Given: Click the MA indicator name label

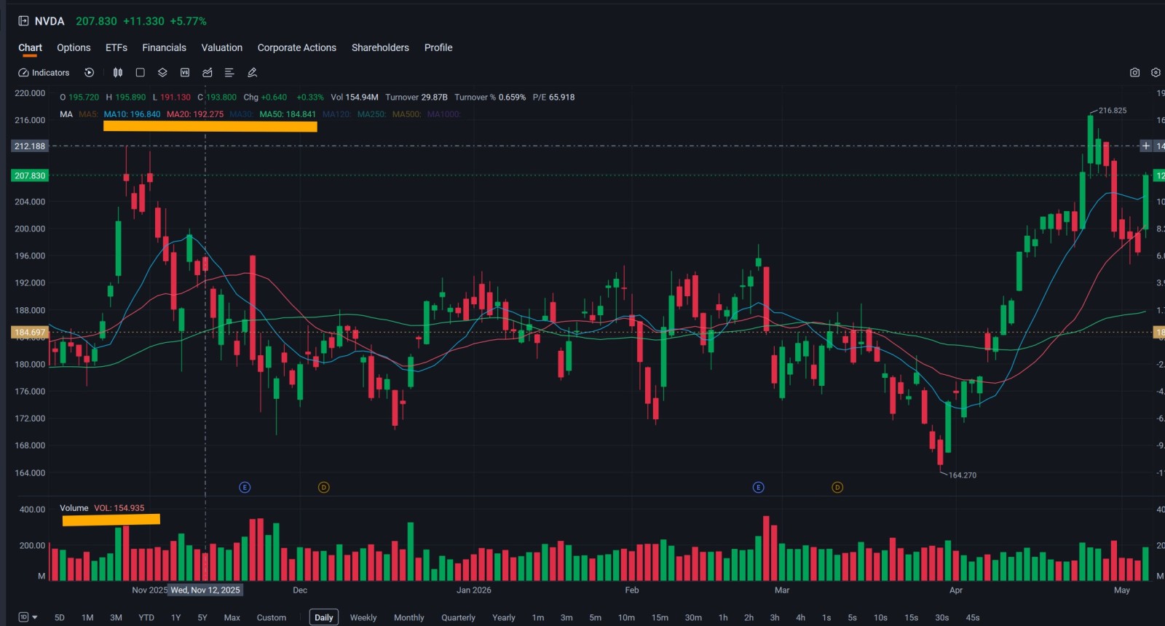Looking at the screenshot, I should click(x=66, y=114).
